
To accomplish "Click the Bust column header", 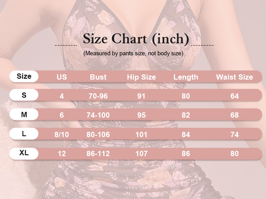I will 98,77.
